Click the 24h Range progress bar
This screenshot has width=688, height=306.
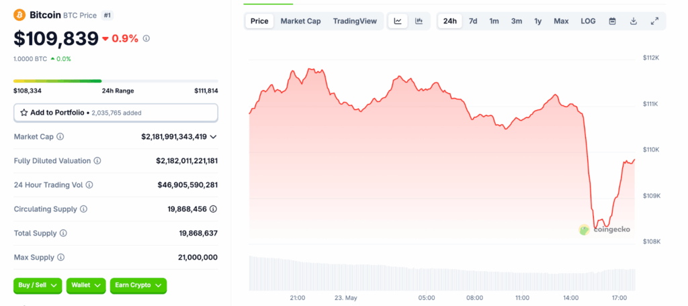click(116, 81)
